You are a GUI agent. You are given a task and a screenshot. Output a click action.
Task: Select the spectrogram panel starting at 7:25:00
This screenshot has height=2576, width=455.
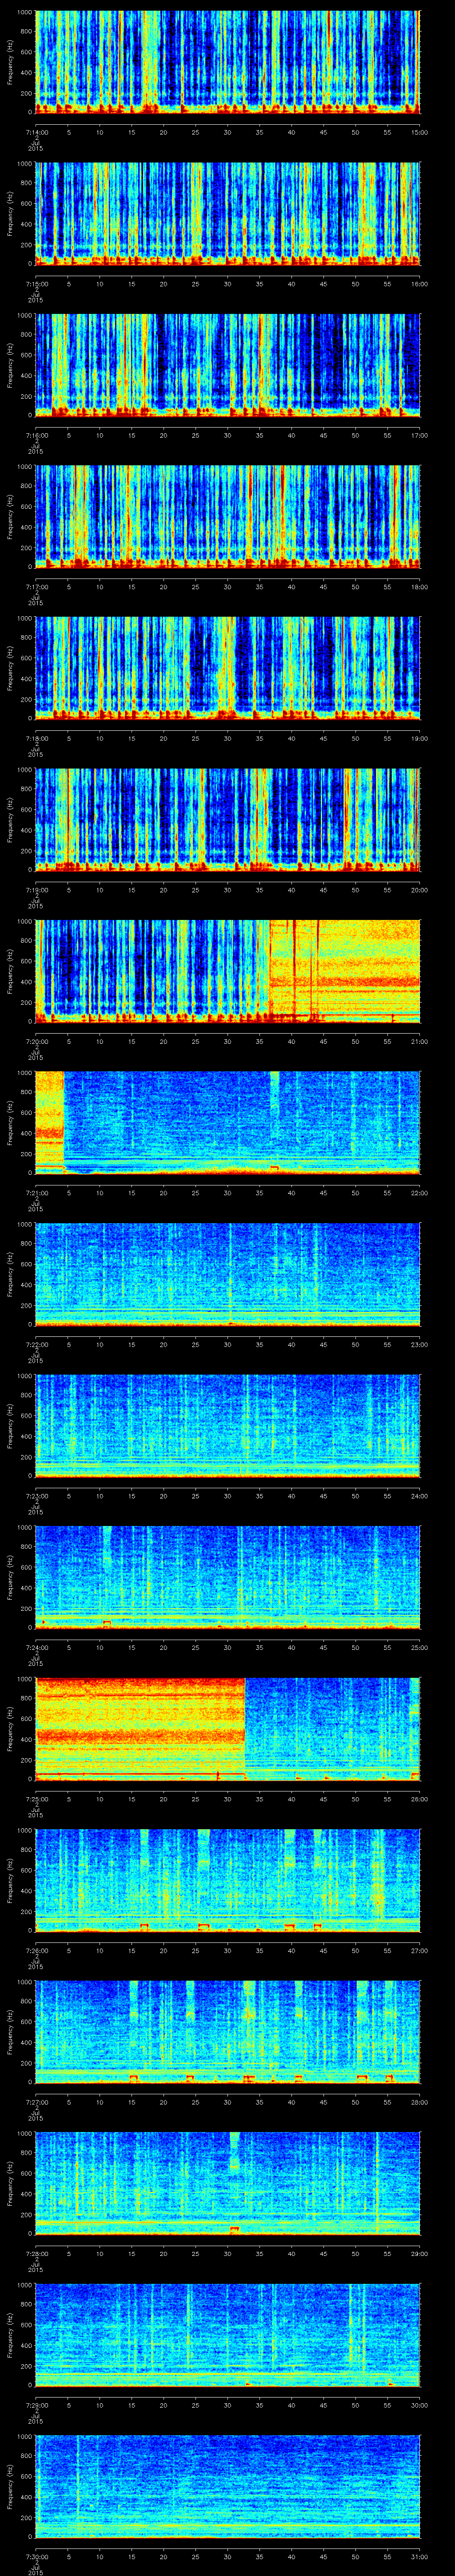click(x=228, y=1729)
